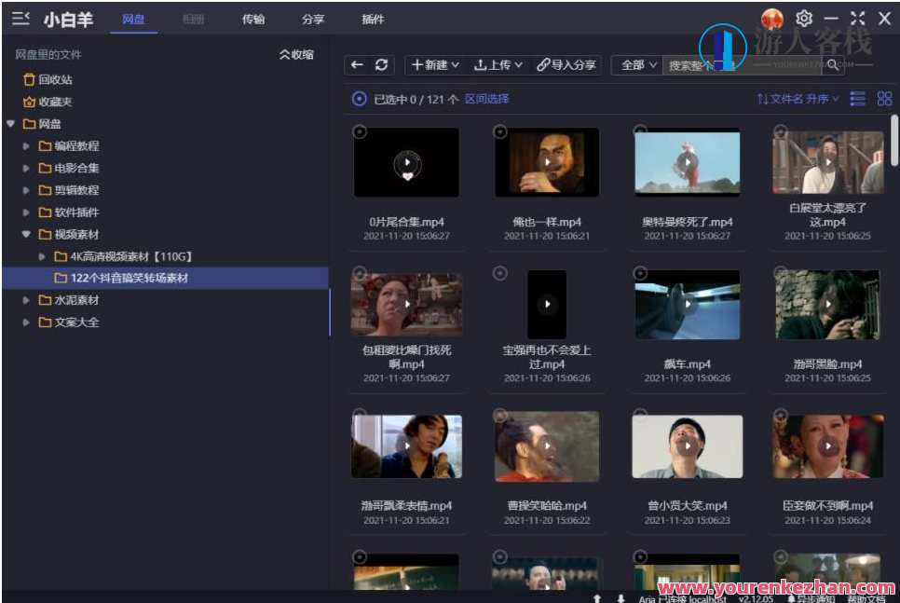Click the search magnifier icon
The image size is (900, 603).
tap(833, 65)
